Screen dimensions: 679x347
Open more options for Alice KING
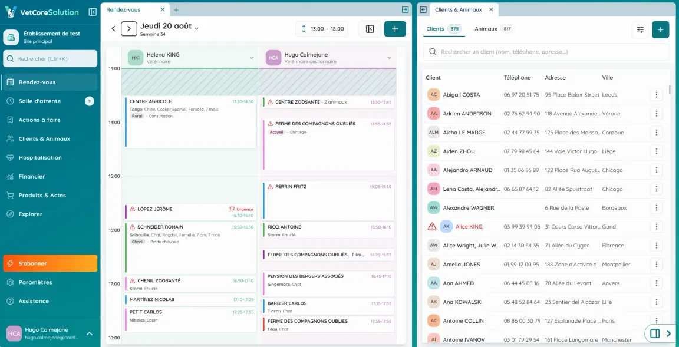pyautogui.click(x=657, y=227)
